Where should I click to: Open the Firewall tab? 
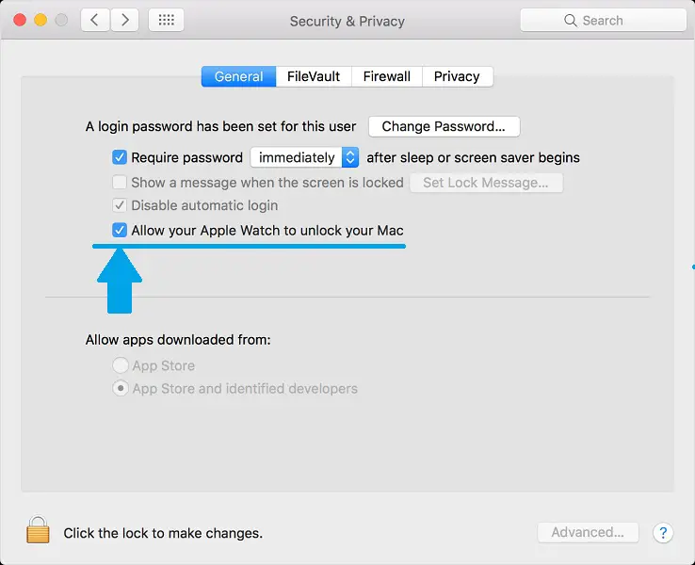pyautogui.click(x=386, y=76)
